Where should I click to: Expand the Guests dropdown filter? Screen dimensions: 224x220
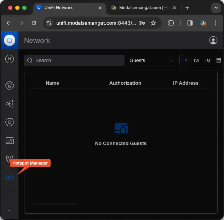151,60
